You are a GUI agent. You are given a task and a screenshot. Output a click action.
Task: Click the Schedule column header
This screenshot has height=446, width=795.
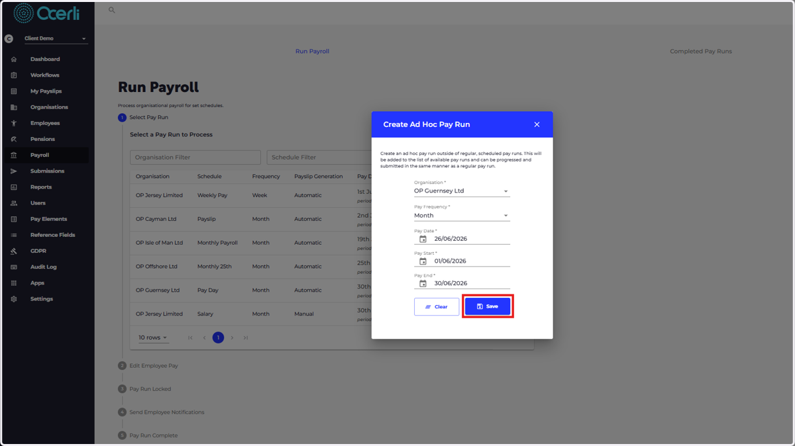pyautogui.click(x=209, y=177)
